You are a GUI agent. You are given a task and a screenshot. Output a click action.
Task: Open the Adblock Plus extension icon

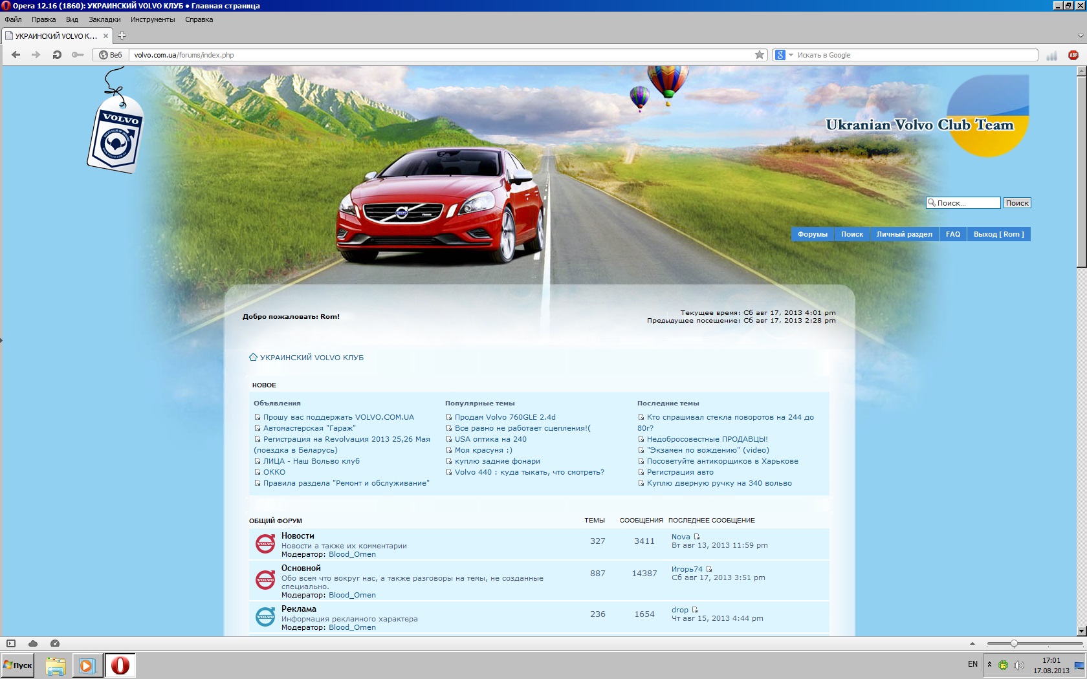1073,55
